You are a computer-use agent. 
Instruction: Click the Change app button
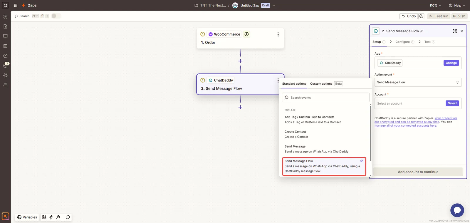tap(451, 63)
